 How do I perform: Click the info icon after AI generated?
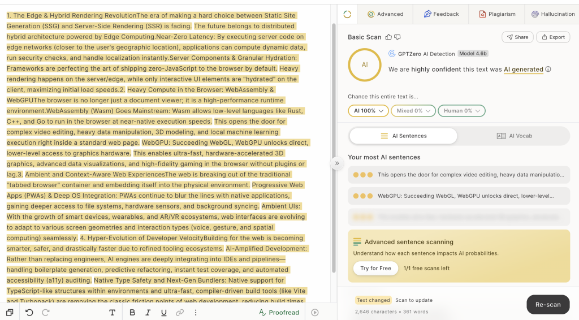(x=548, y=69)
